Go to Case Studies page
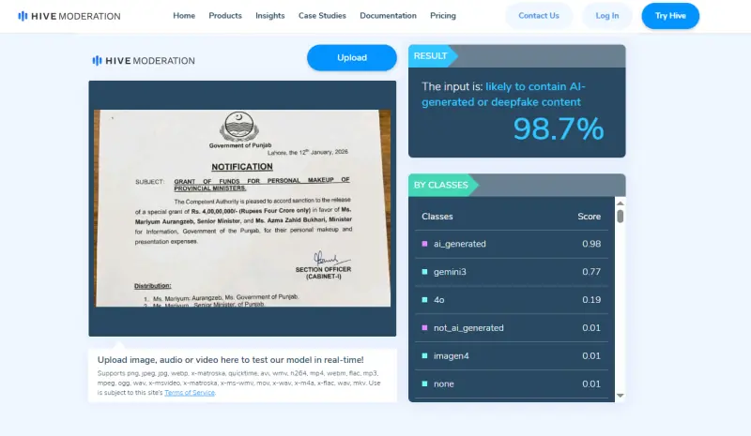Image resolution: width=751 pixels, height=436 pixels. (x=322, y=16)
